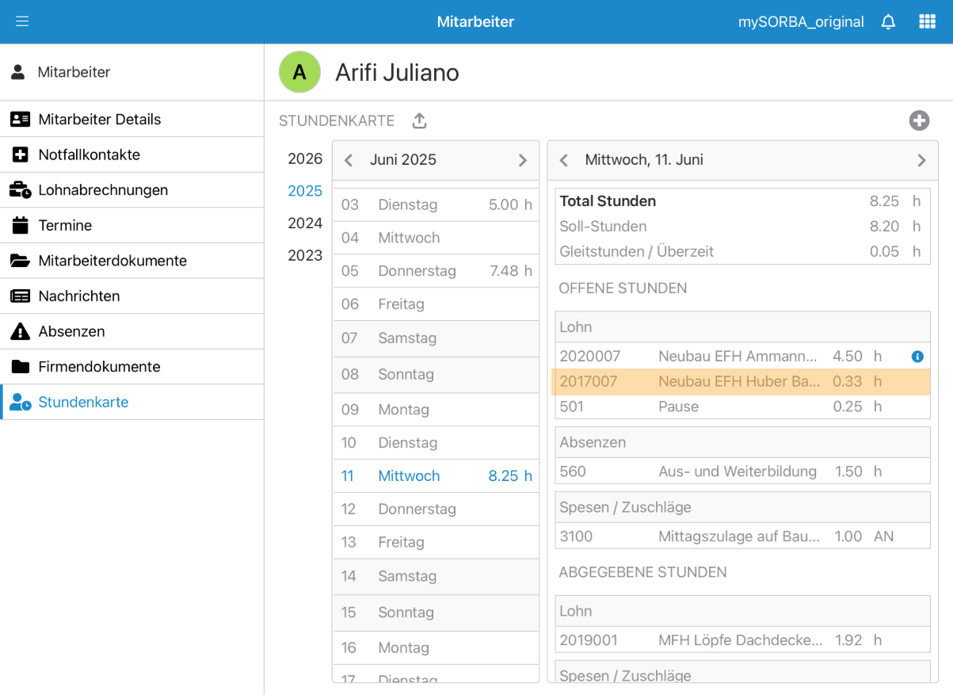Click the Stundenkarte export share icon

click(420, 120)
